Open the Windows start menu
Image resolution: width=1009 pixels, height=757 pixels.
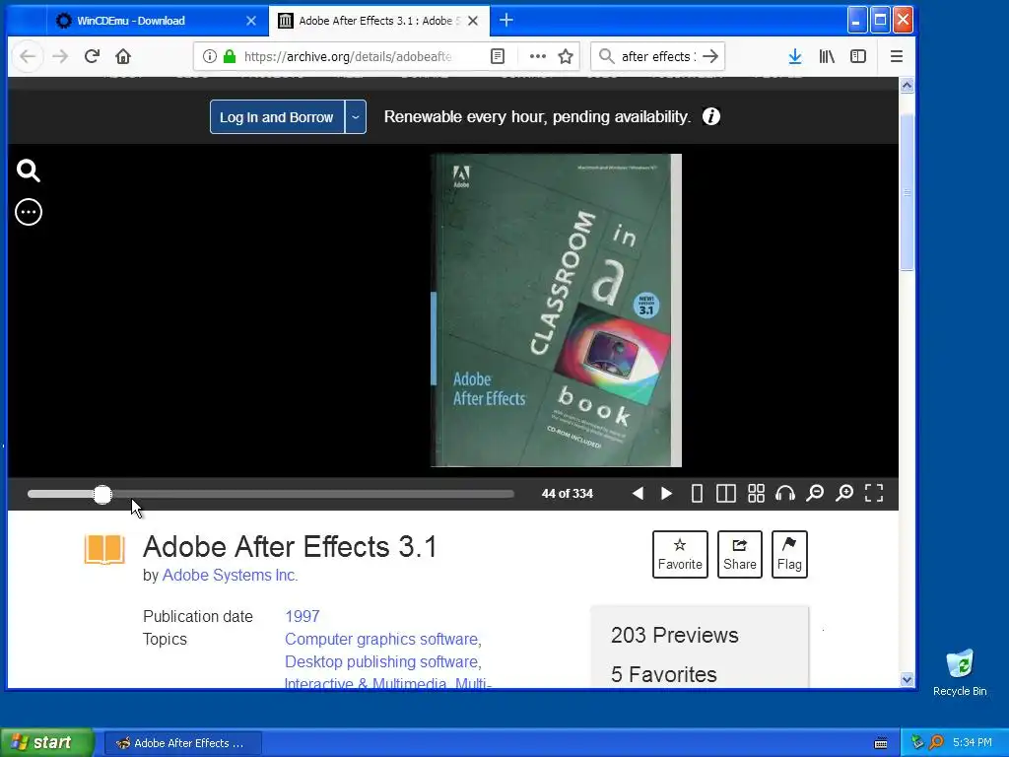coord(46,742)
